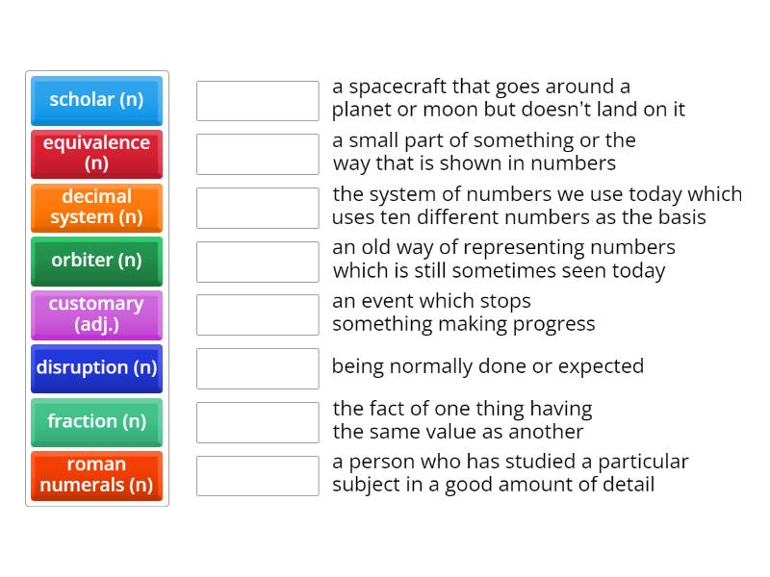770x577 pixels.
Task: Select the 'orbiter (n)' word tile
Action: pos(96,261)
